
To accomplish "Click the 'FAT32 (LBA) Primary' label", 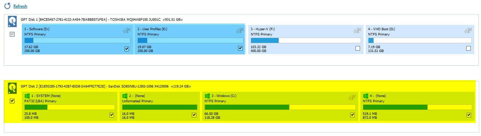I will pos(40,101).
